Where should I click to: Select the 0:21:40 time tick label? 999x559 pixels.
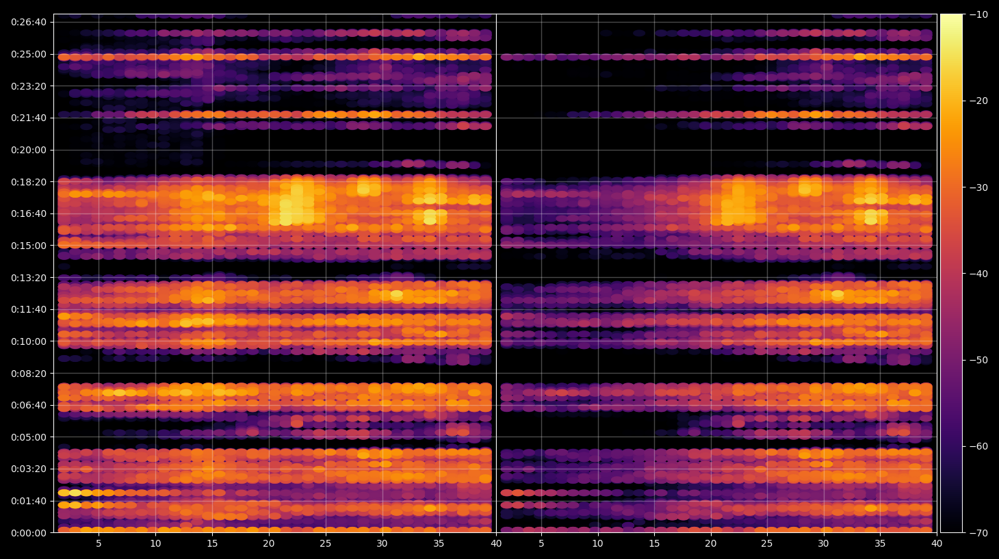[29, 118]
